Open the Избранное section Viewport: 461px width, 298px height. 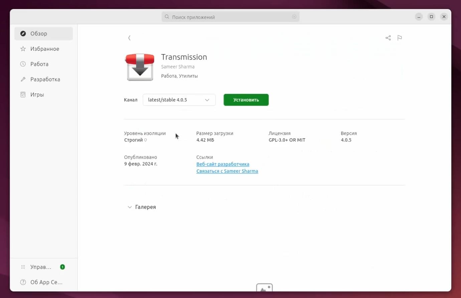[x=43, y=49]
